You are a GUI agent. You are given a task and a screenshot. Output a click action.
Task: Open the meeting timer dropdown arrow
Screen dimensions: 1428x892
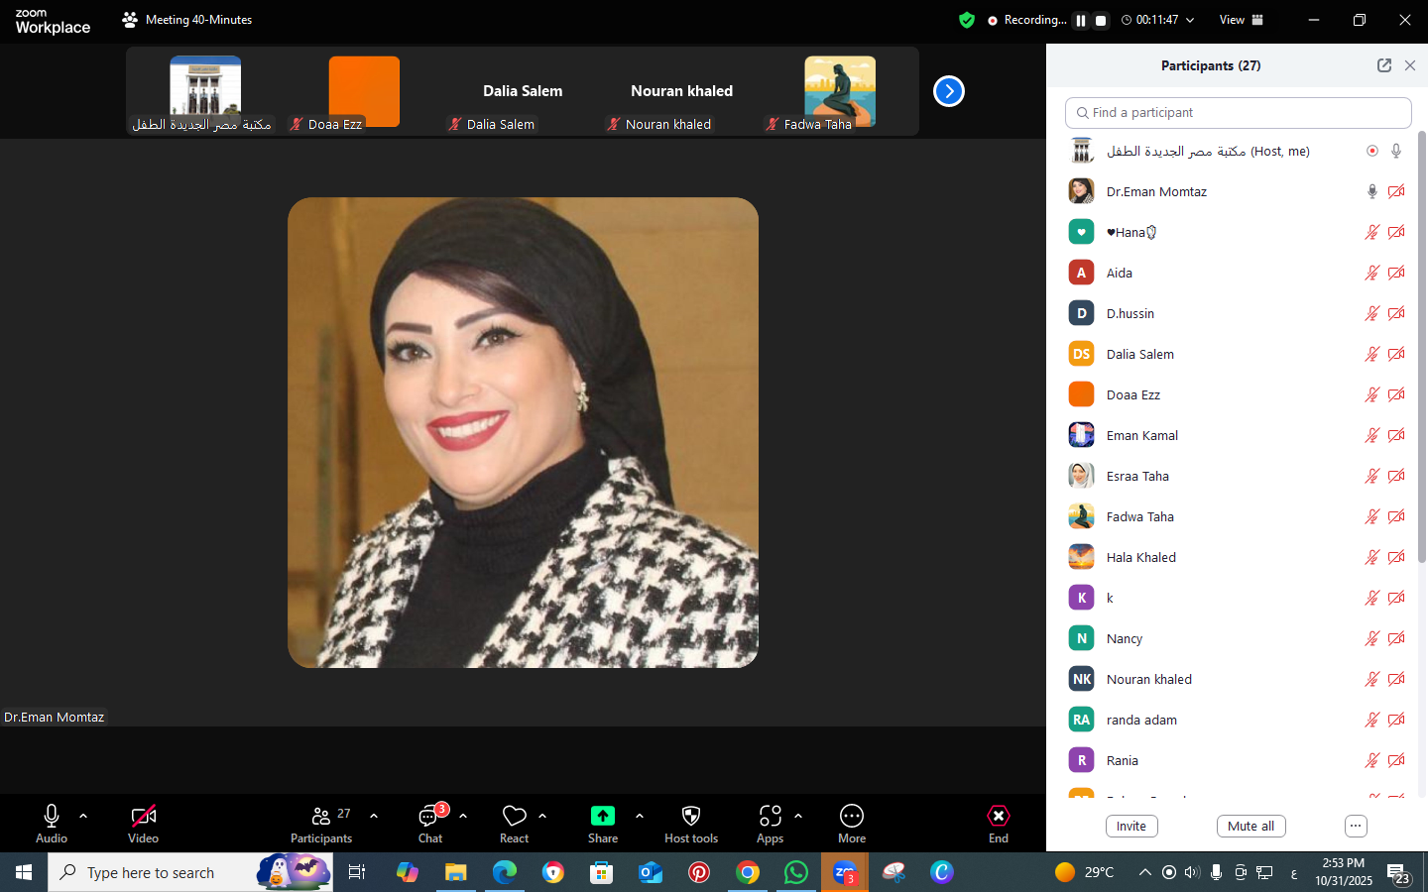tap(1190, 20)
